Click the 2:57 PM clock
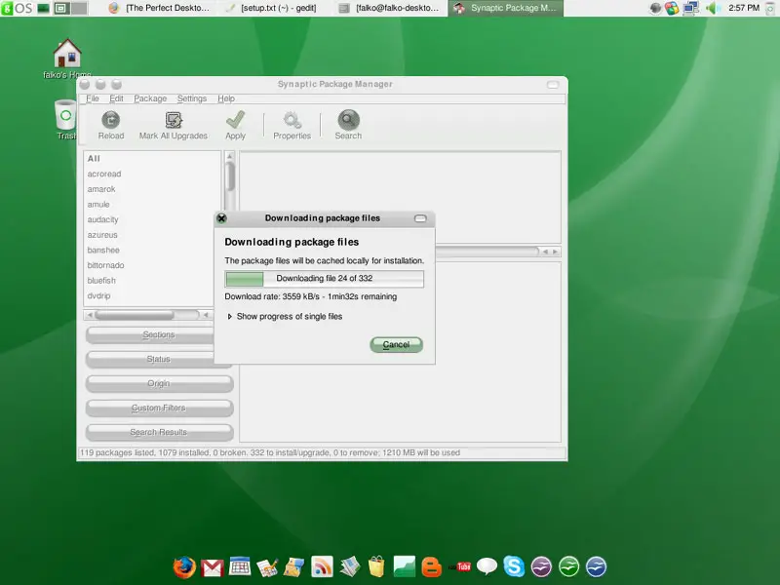Viewport: 780px width, 585px height. pos(744,8)
